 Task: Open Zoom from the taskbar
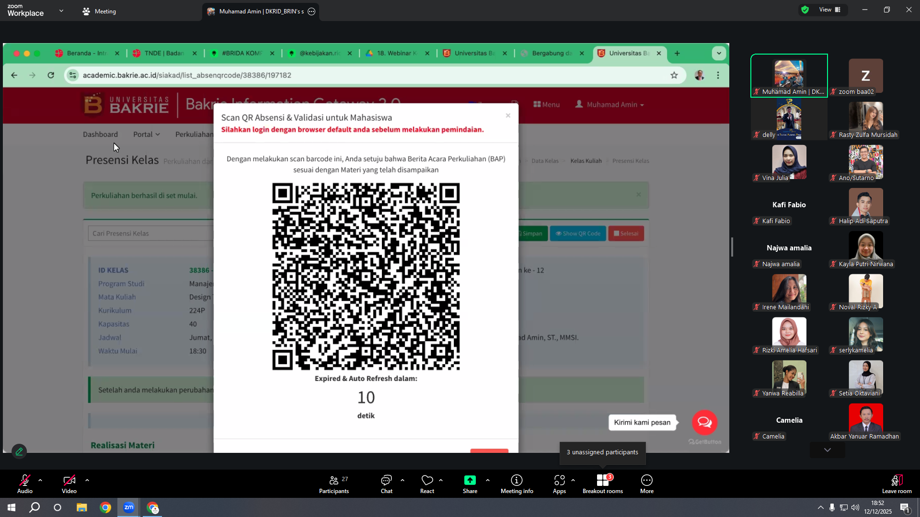click(129, 507)
